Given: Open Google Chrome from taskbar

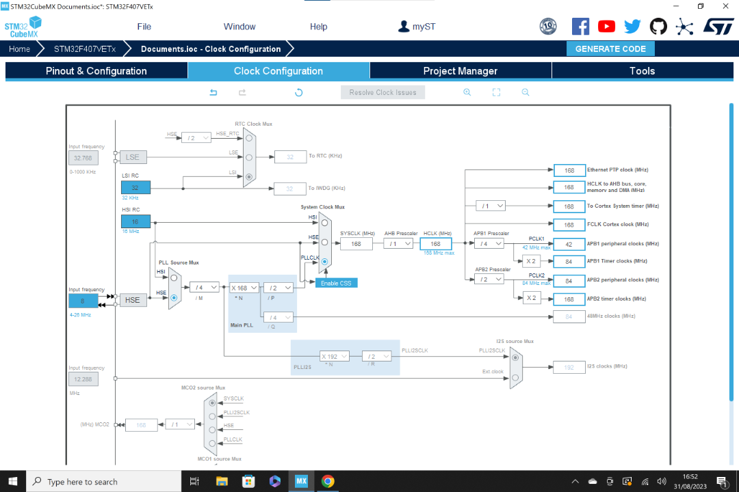Looking at the screenshot, I should 328,481.
